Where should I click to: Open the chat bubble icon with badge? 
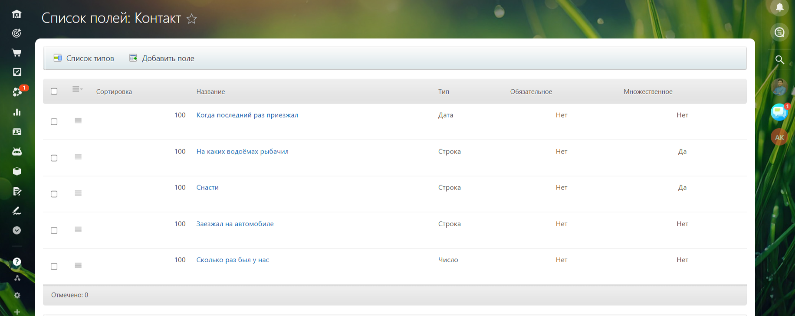779,112
